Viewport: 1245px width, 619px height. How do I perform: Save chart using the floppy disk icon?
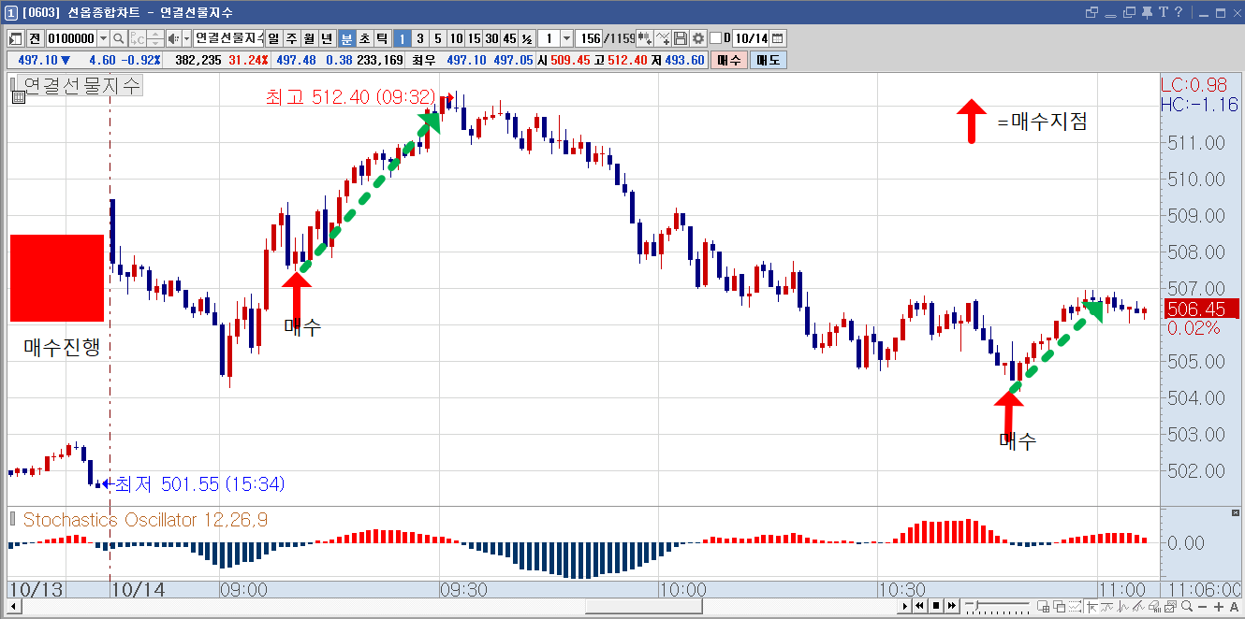pyautogui.click(x=681, y=38)
